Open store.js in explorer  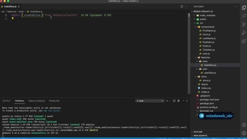[215, 80]
